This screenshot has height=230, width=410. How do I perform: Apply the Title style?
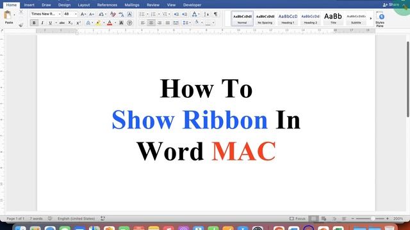click(333, 19)
